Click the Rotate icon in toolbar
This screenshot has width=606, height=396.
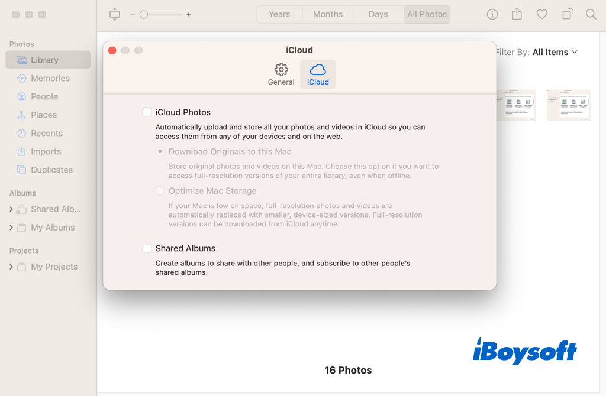click(x=567, y=14)
